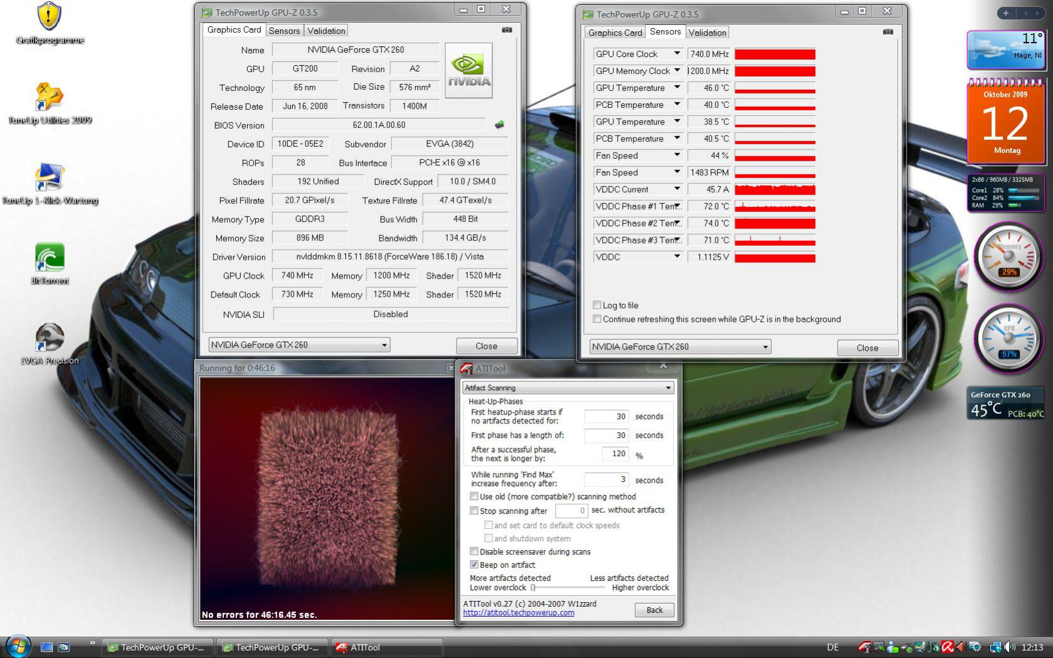Launch the BitTorrent desktop shortcut
The width and height of the screenshot is (1053, 658).
click(50, 264)
